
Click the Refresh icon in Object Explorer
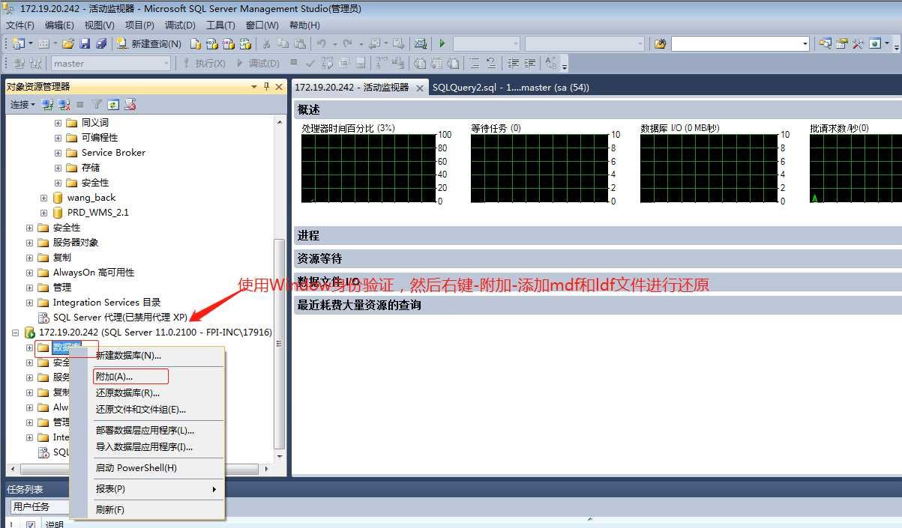pyautogui.click(x=113, y=105)
